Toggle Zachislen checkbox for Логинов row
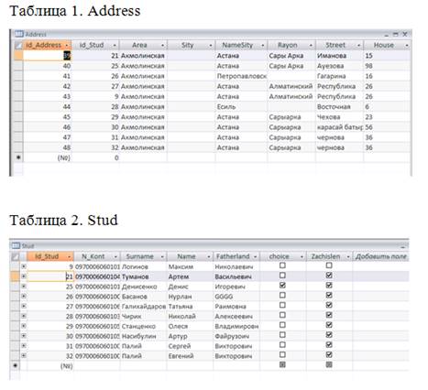Viewport: 428px width, 390px height. click(x=329, y=265)
